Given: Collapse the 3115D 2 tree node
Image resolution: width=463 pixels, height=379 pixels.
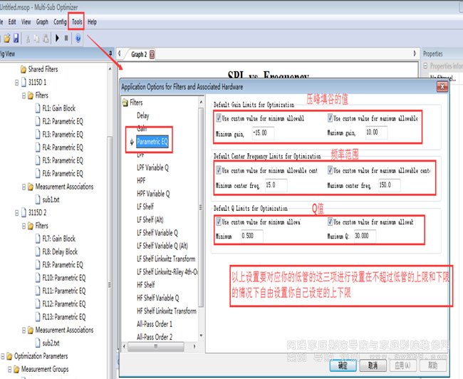Looking at the screenshot, I should click(x=16, y=213).
